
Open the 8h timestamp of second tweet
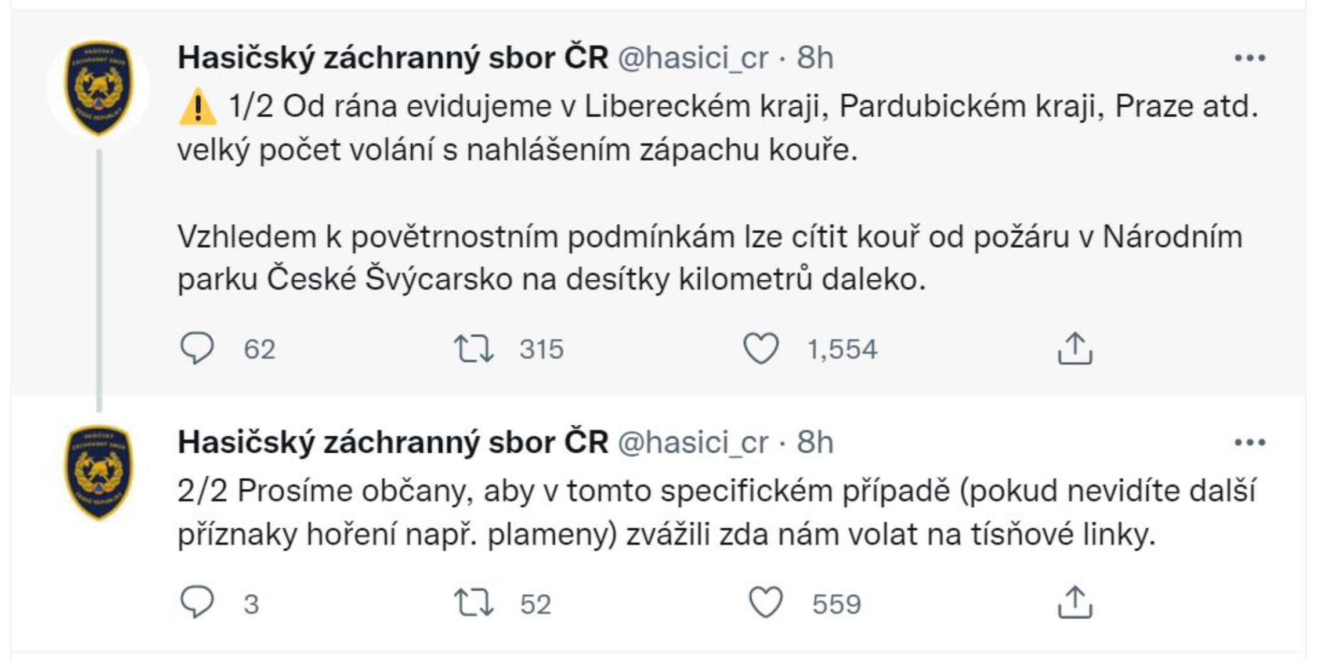(x=815, y=443)
